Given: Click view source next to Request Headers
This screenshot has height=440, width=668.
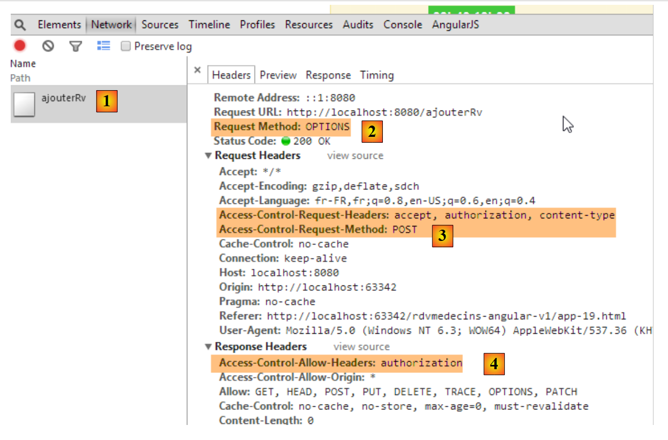Looking at the screenshot, I should (355, 156).
